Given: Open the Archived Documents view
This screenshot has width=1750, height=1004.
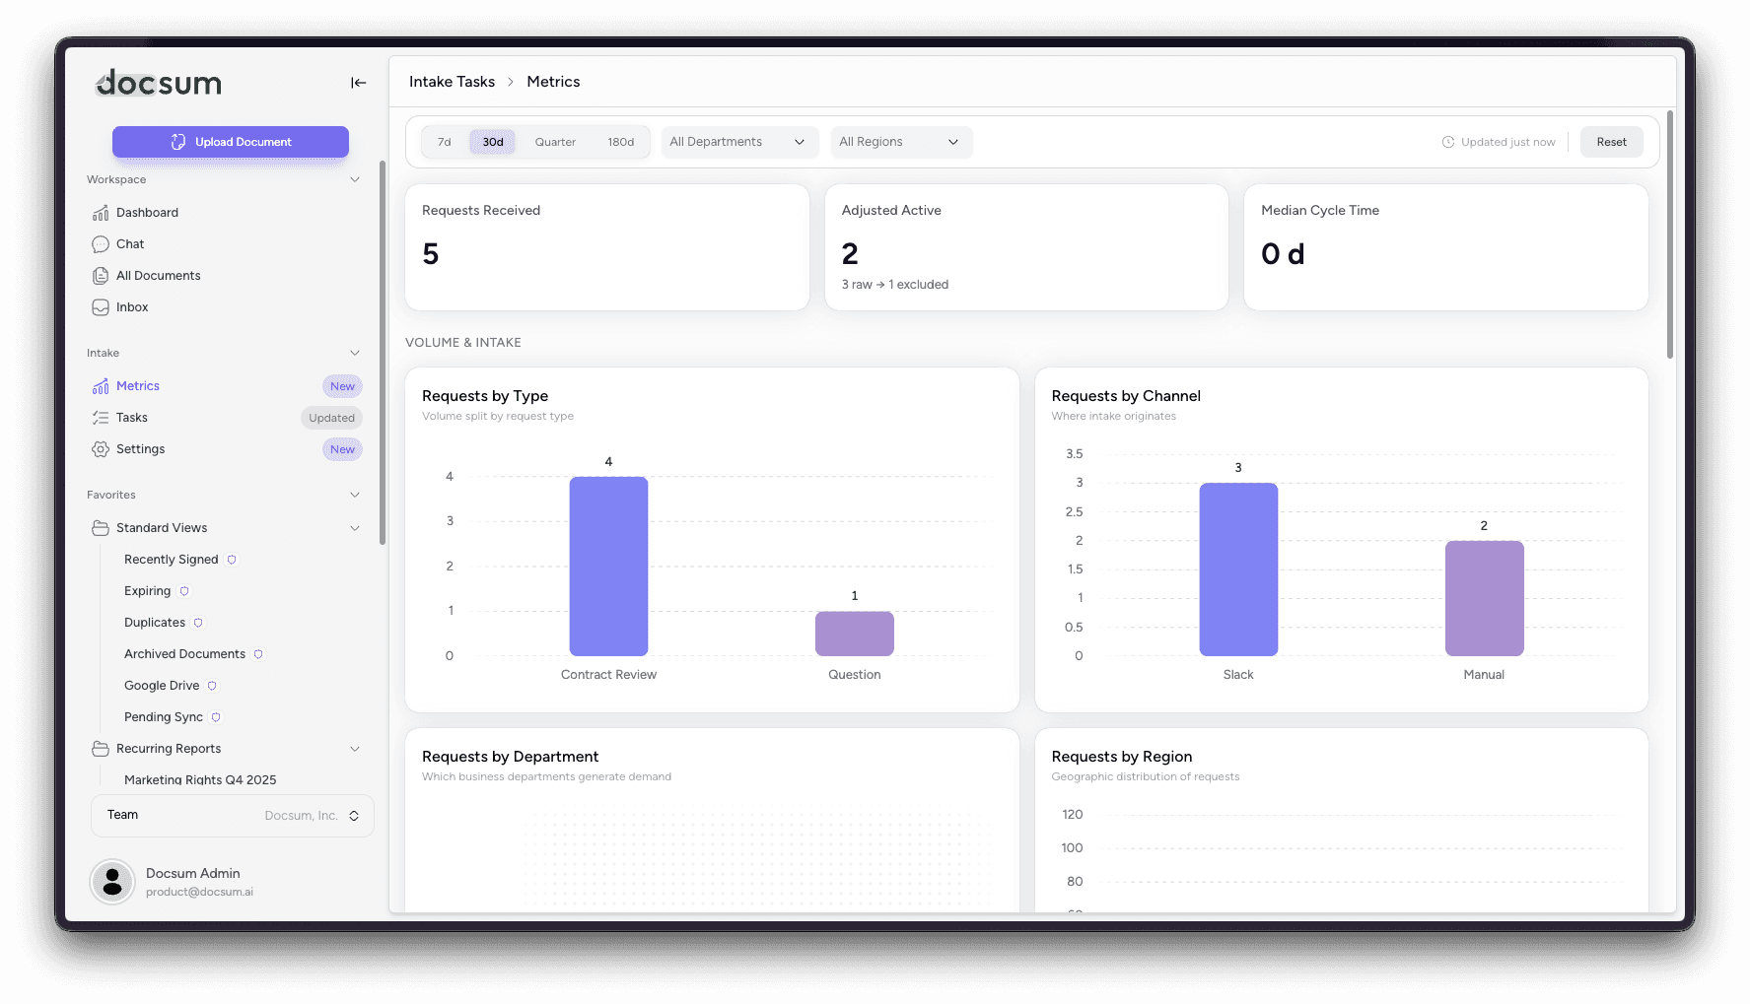Looking at the screenshot, I should pos(184,654).
